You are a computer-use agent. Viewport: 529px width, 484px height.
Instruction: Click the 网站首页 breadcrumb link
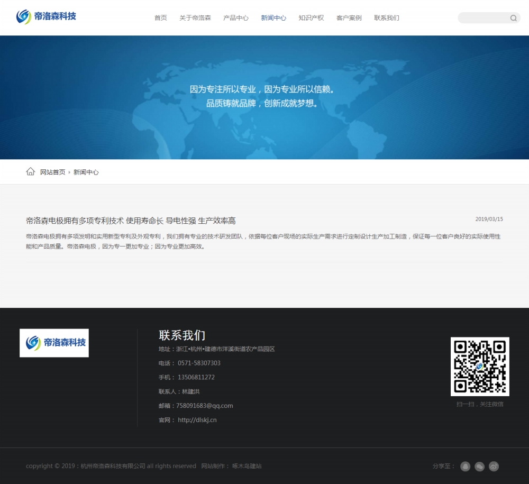coord(53,172)
